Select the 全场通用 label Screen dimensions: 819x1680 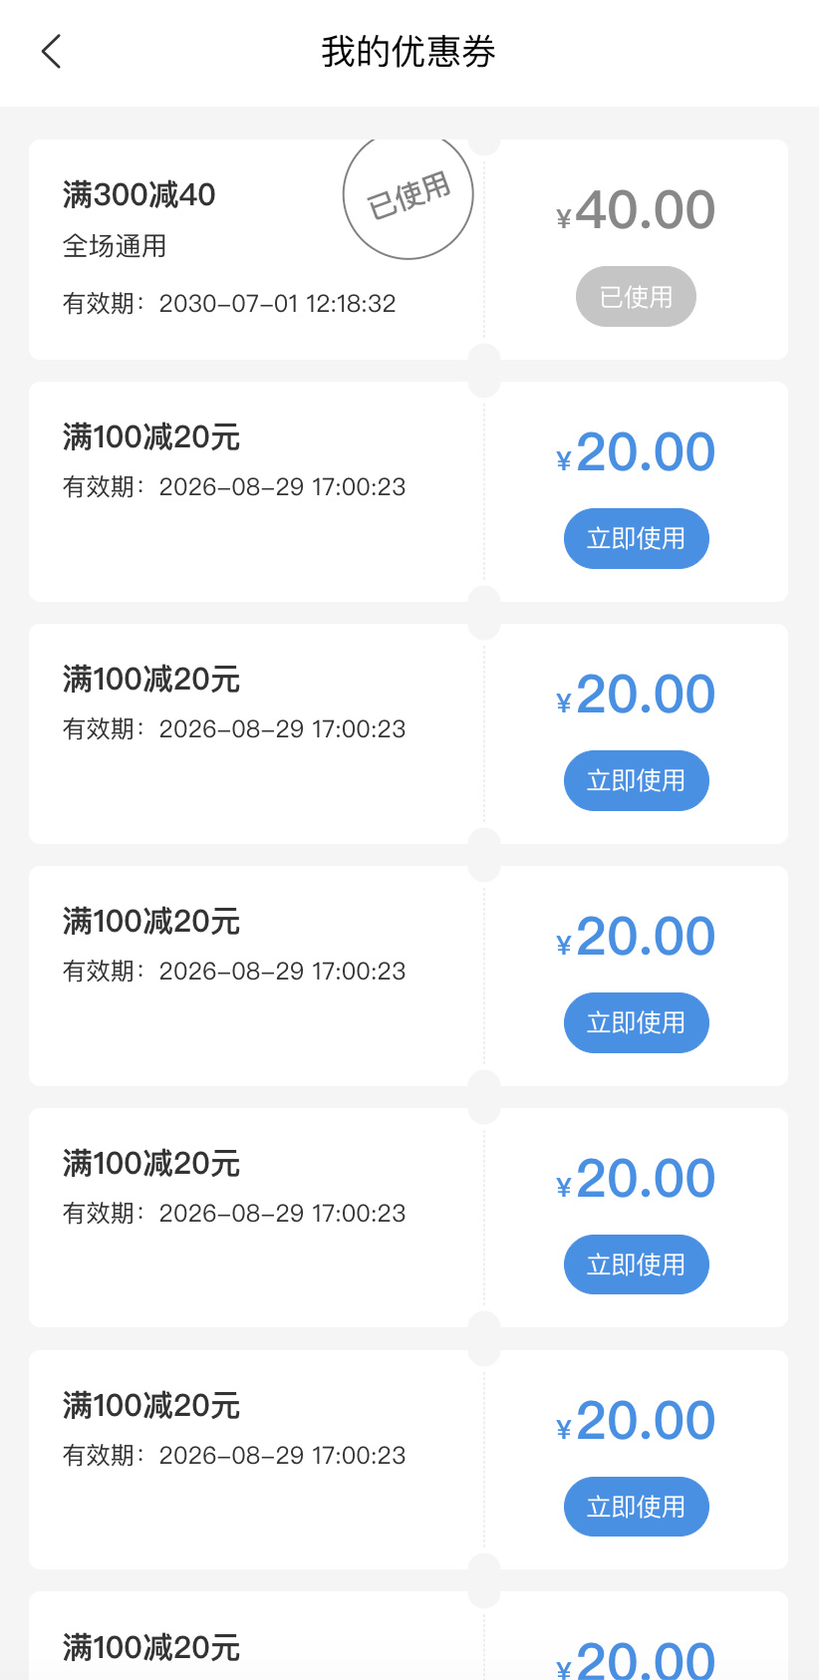point(115,246)
